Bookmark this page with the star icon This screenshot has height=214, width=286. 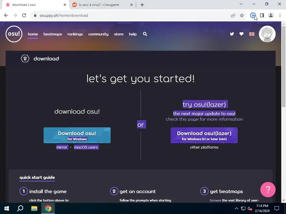pyautogui.click(x=242, y=16)
